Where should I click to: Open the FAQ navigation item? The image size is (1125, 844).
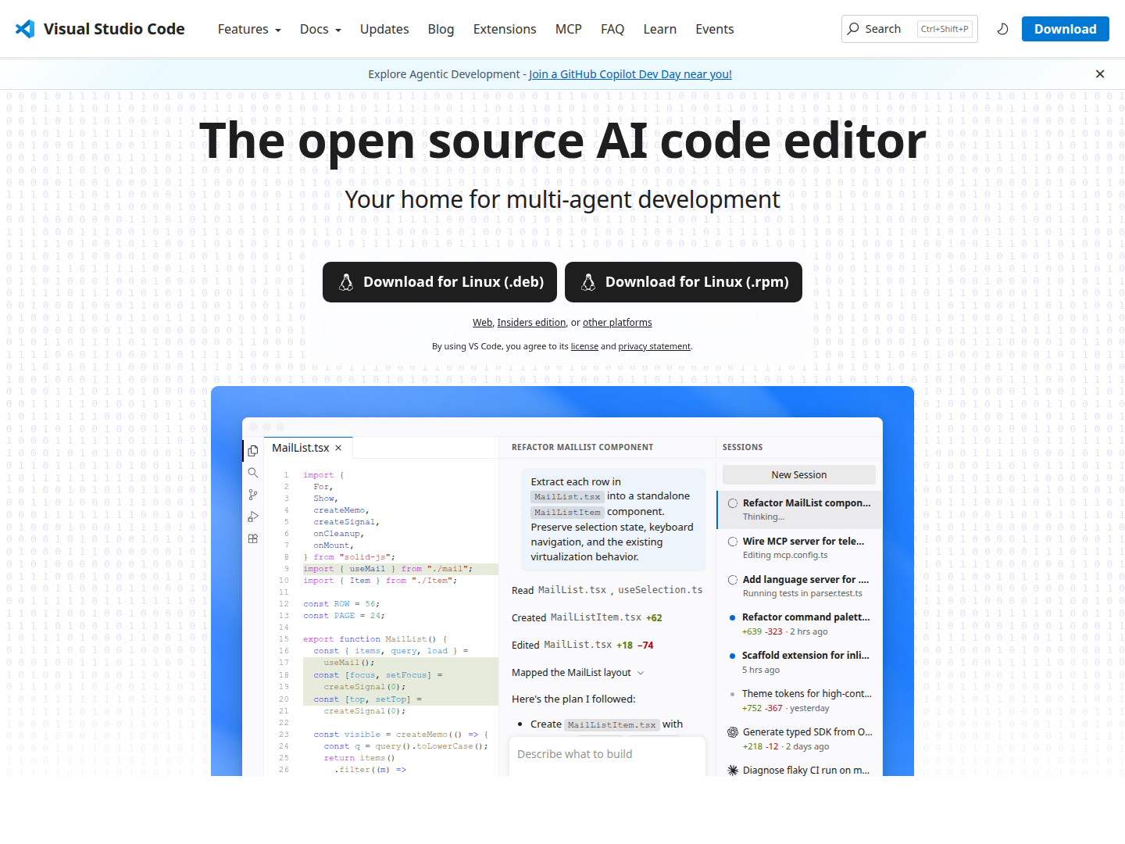[612, 29]
